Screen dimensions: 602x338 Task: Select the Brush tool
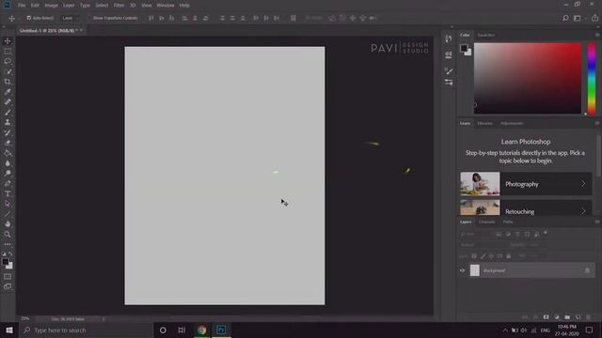pyautogui.click(x=8, y=113)
